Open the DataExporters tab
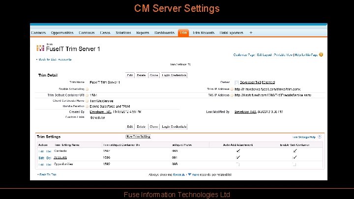 pos(232,33)
